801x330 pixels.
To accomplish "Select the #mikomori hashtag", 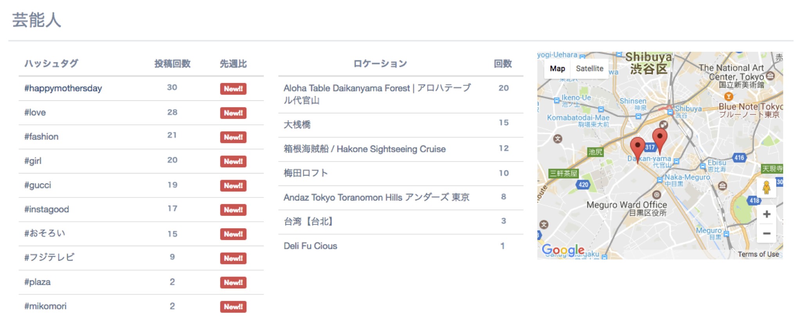I will [x=45, y=306].
